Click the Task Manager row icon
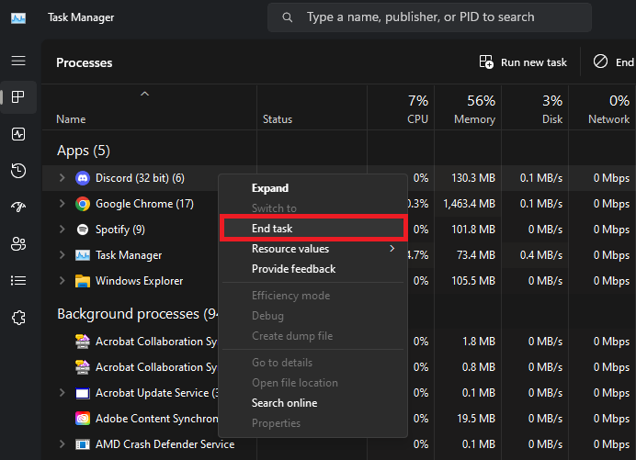This screenshot has height=460, width=636. (83, 255)
